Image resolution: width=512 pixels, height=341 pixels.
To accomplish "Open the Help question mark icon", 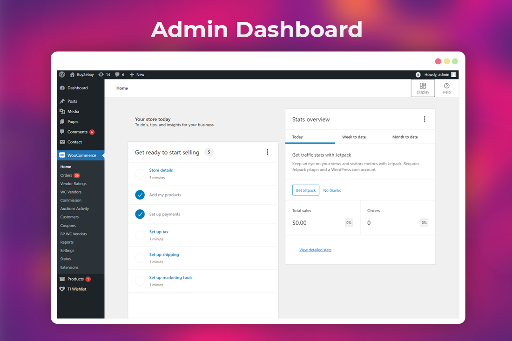I will tap(447, 86).
